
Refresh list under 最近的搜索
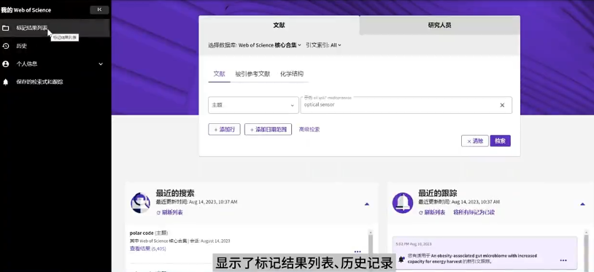[x=170, y=213]
